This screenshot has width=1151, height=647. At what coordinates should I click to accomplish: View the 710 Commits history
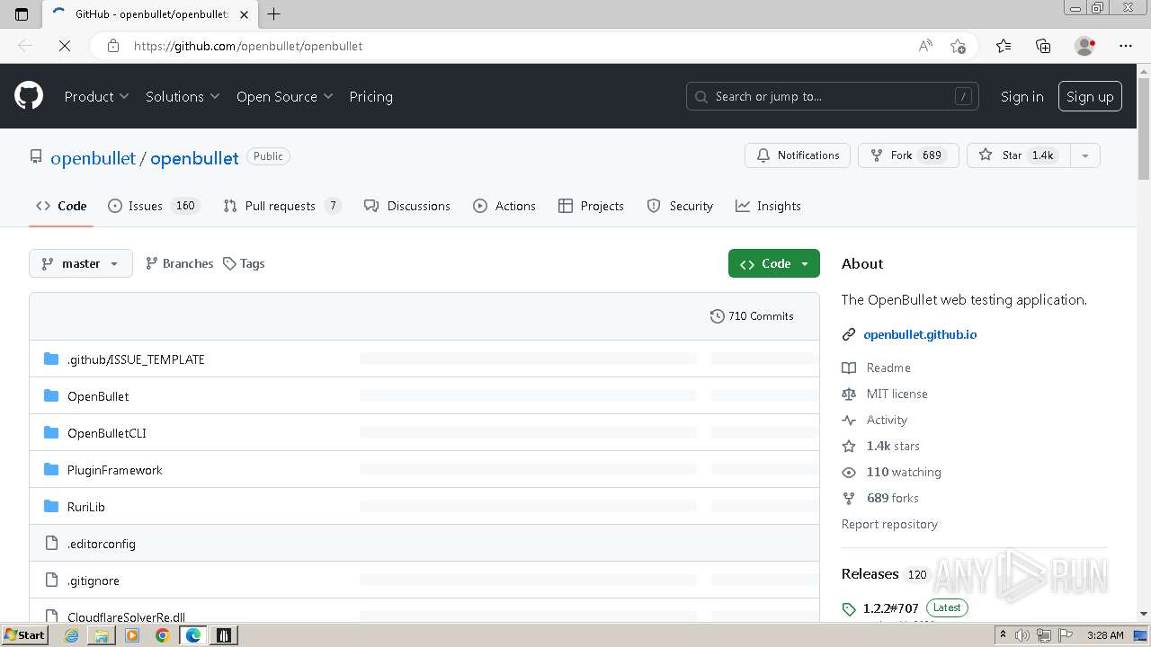pos(752,316)
